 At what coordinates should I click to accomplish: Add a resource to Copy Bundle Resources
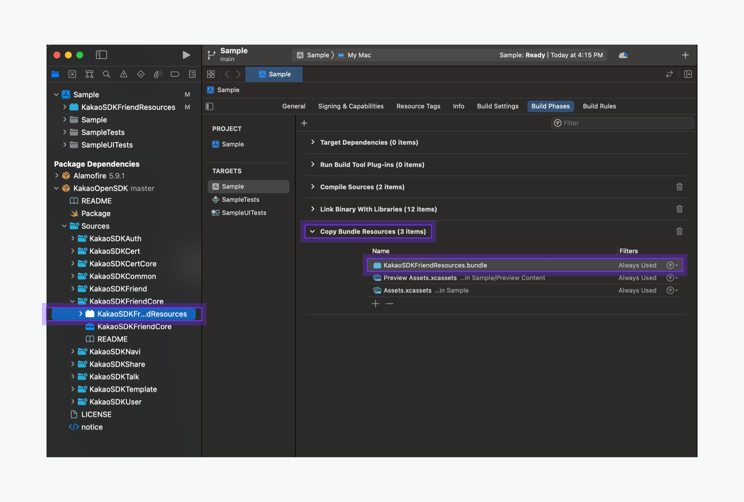point(376,304)
